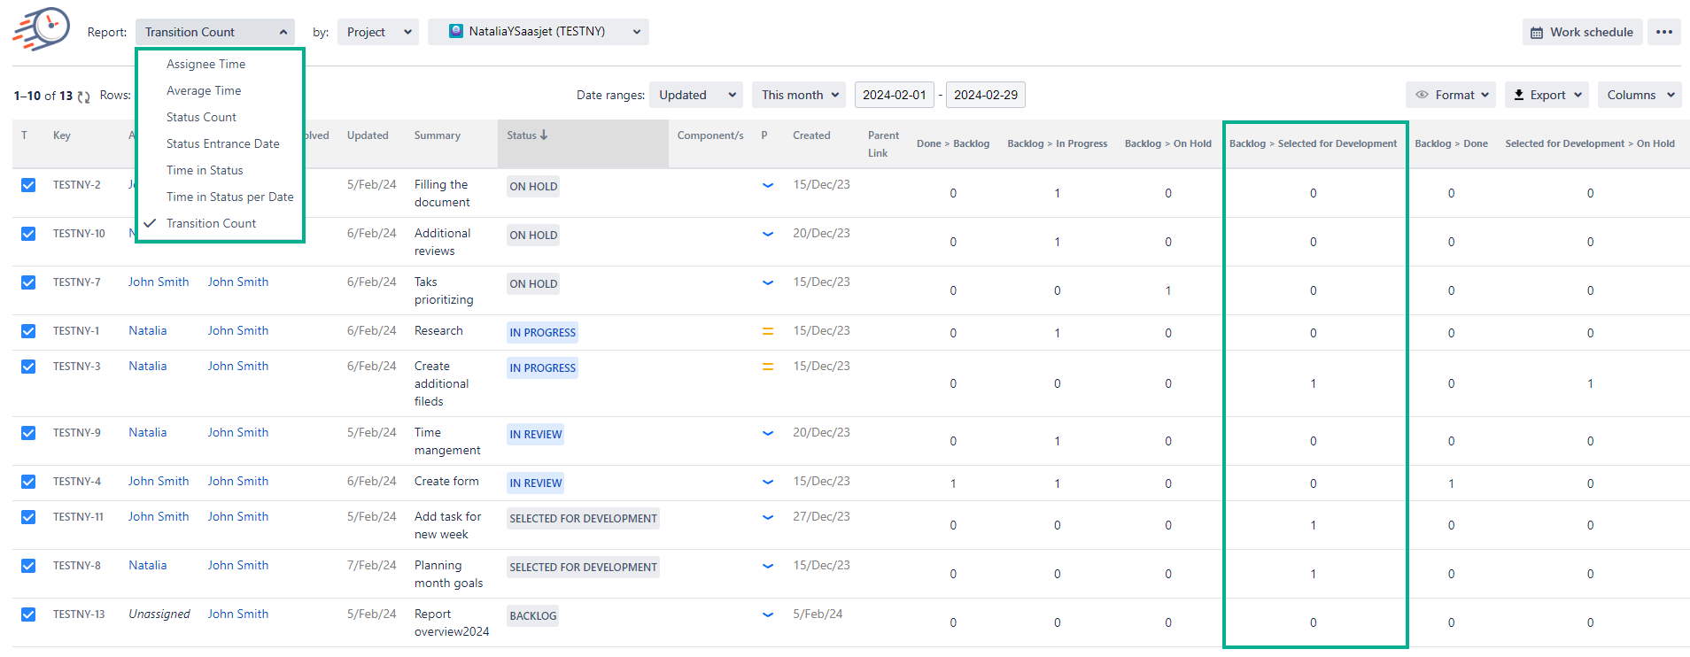Refresh the rows count icon
Viewport: 1690px width, 657px height.
pyautogui.click(x=84, y=97)
